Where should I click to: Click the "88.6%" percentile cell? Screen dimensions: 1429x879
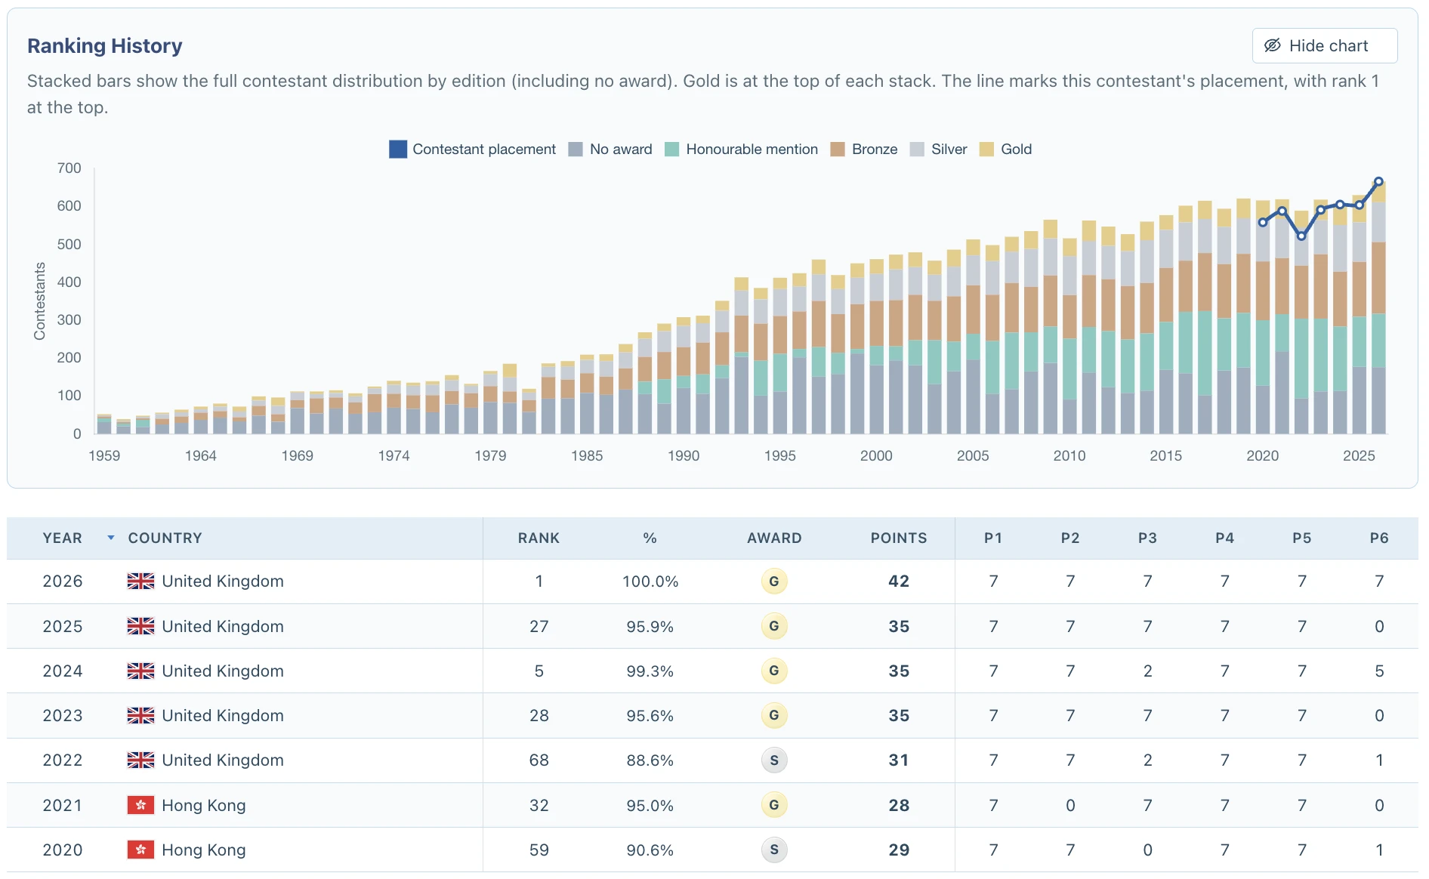(x=650, y=760)
